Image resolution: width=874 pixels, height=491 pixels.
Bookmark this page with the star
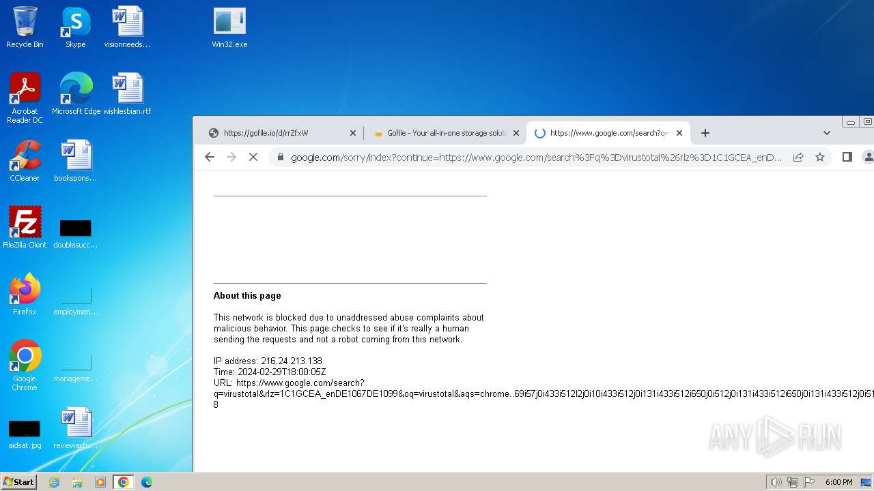[x=819, y=157]
